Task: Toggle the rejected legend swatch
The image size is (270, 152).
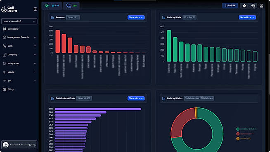Action: tap(238, 134)
